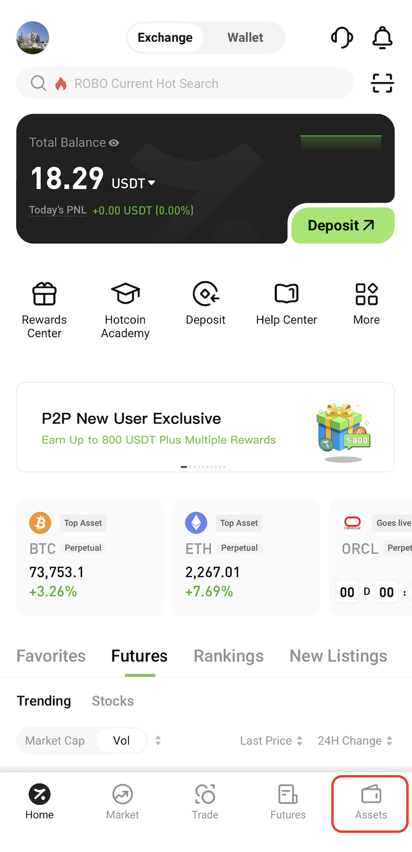Sort list by 24H Change

tap(355, 741)
